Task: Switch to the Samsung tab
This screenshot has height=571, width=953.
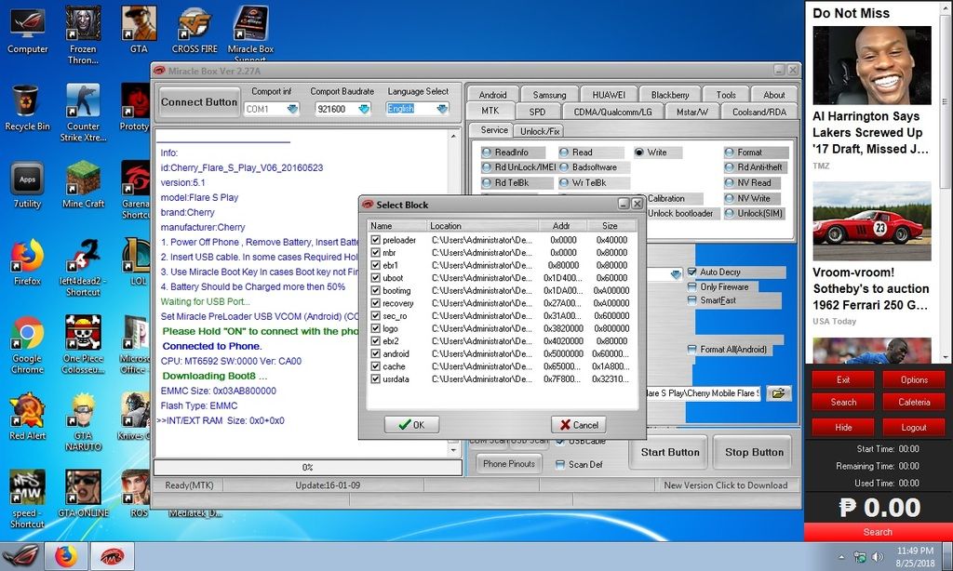Action: 549,95
